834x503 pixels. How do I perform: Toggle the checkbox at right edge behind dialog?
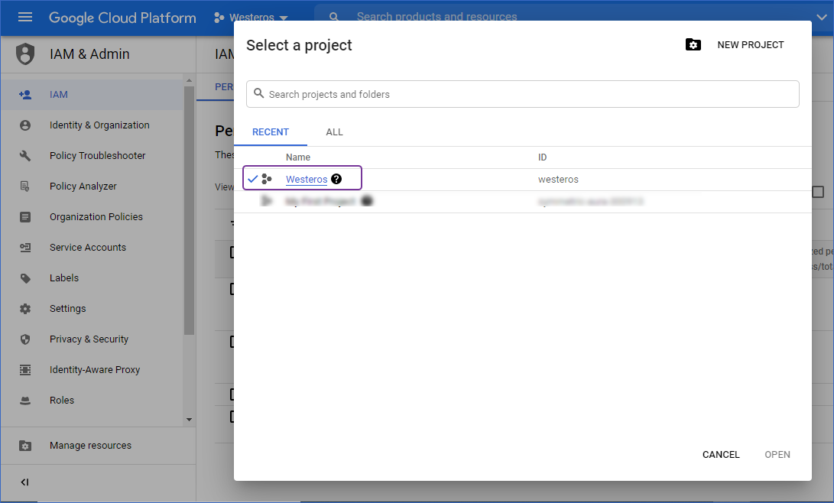818,192
